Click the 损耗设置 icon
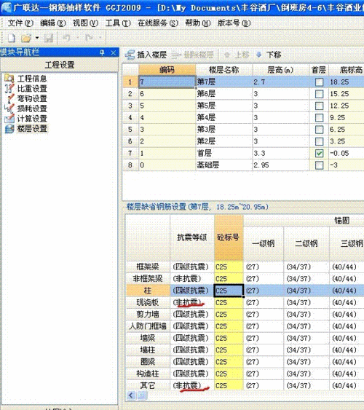 click(x=9, y=109)
